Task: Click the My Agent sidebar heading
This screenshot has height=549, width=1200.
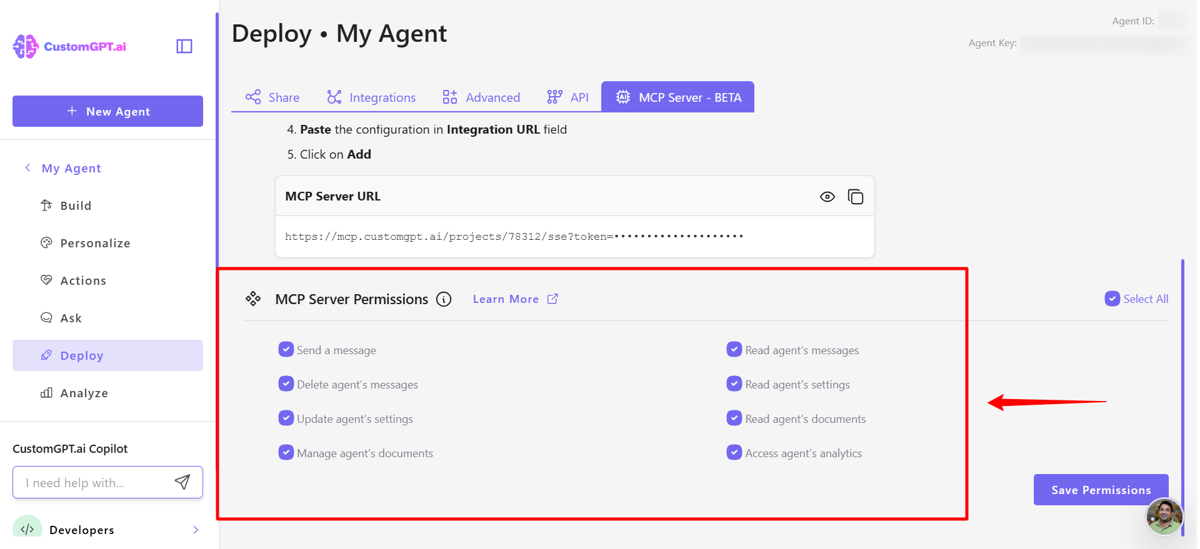Action: [x=71, y=168]
